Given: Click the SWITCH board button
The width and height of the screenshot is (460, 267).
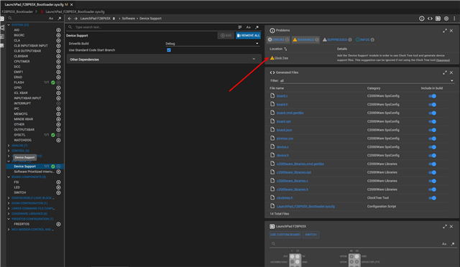Looking at the screenshot, I should click(x=310, y=235).
